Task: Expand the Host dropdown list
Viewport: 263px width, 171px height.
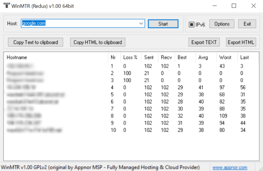Action: [141, 24]
